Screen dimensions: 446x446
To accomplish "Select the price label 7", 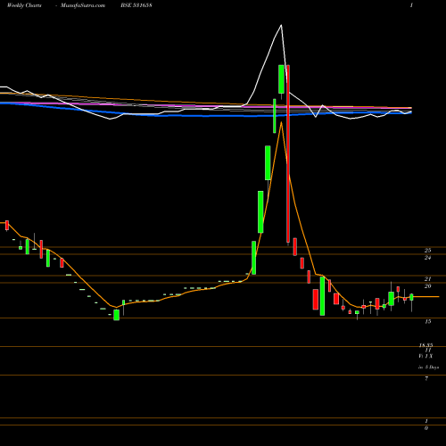I will (x=426, y=378).
